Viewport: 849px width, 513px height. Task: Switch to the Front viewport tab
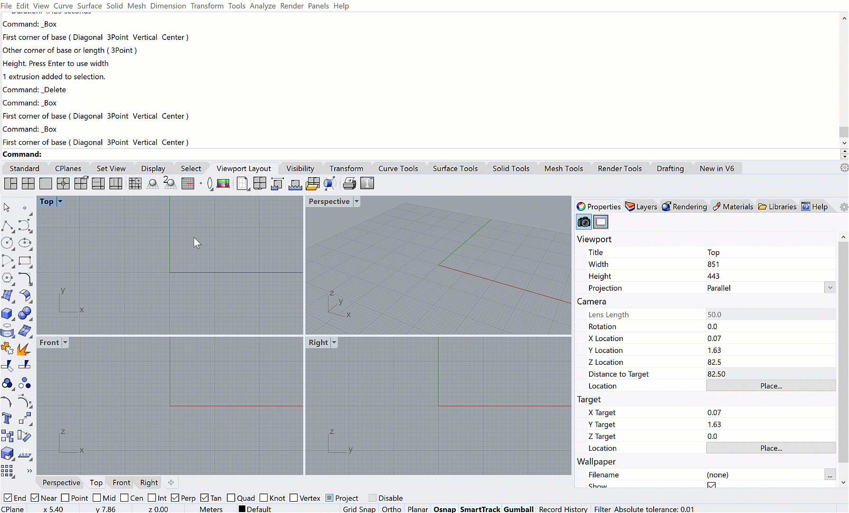121,483
